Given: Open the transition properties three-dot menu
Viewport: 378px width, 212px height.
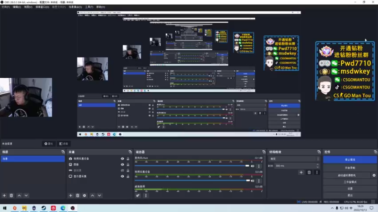Looking at the screenshot, I should (x=317, y=172).
